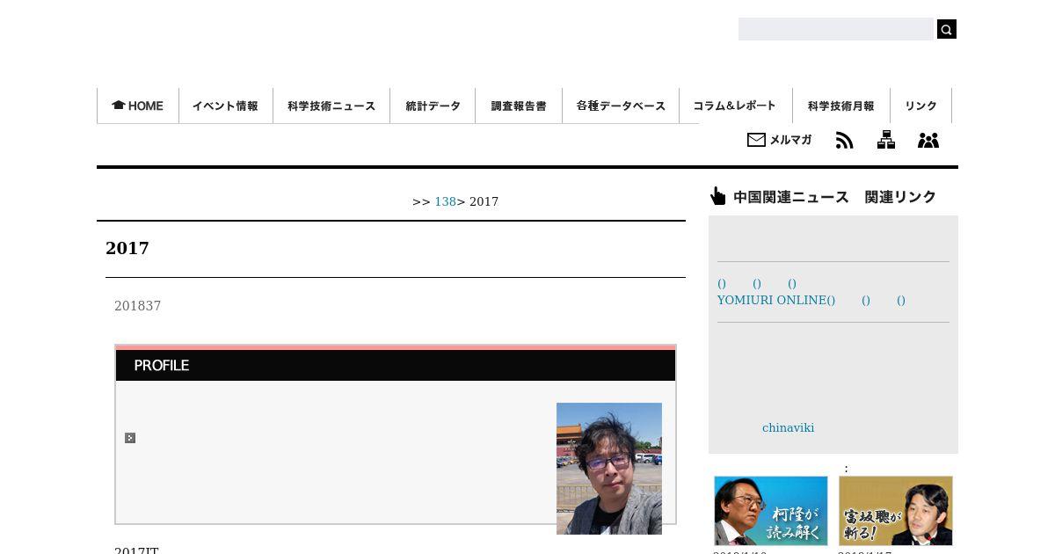The width and height of the screenshot is (1055, 554).
Task: Click the small arrow icon in PROFILE box
Action: pos(130,438)
